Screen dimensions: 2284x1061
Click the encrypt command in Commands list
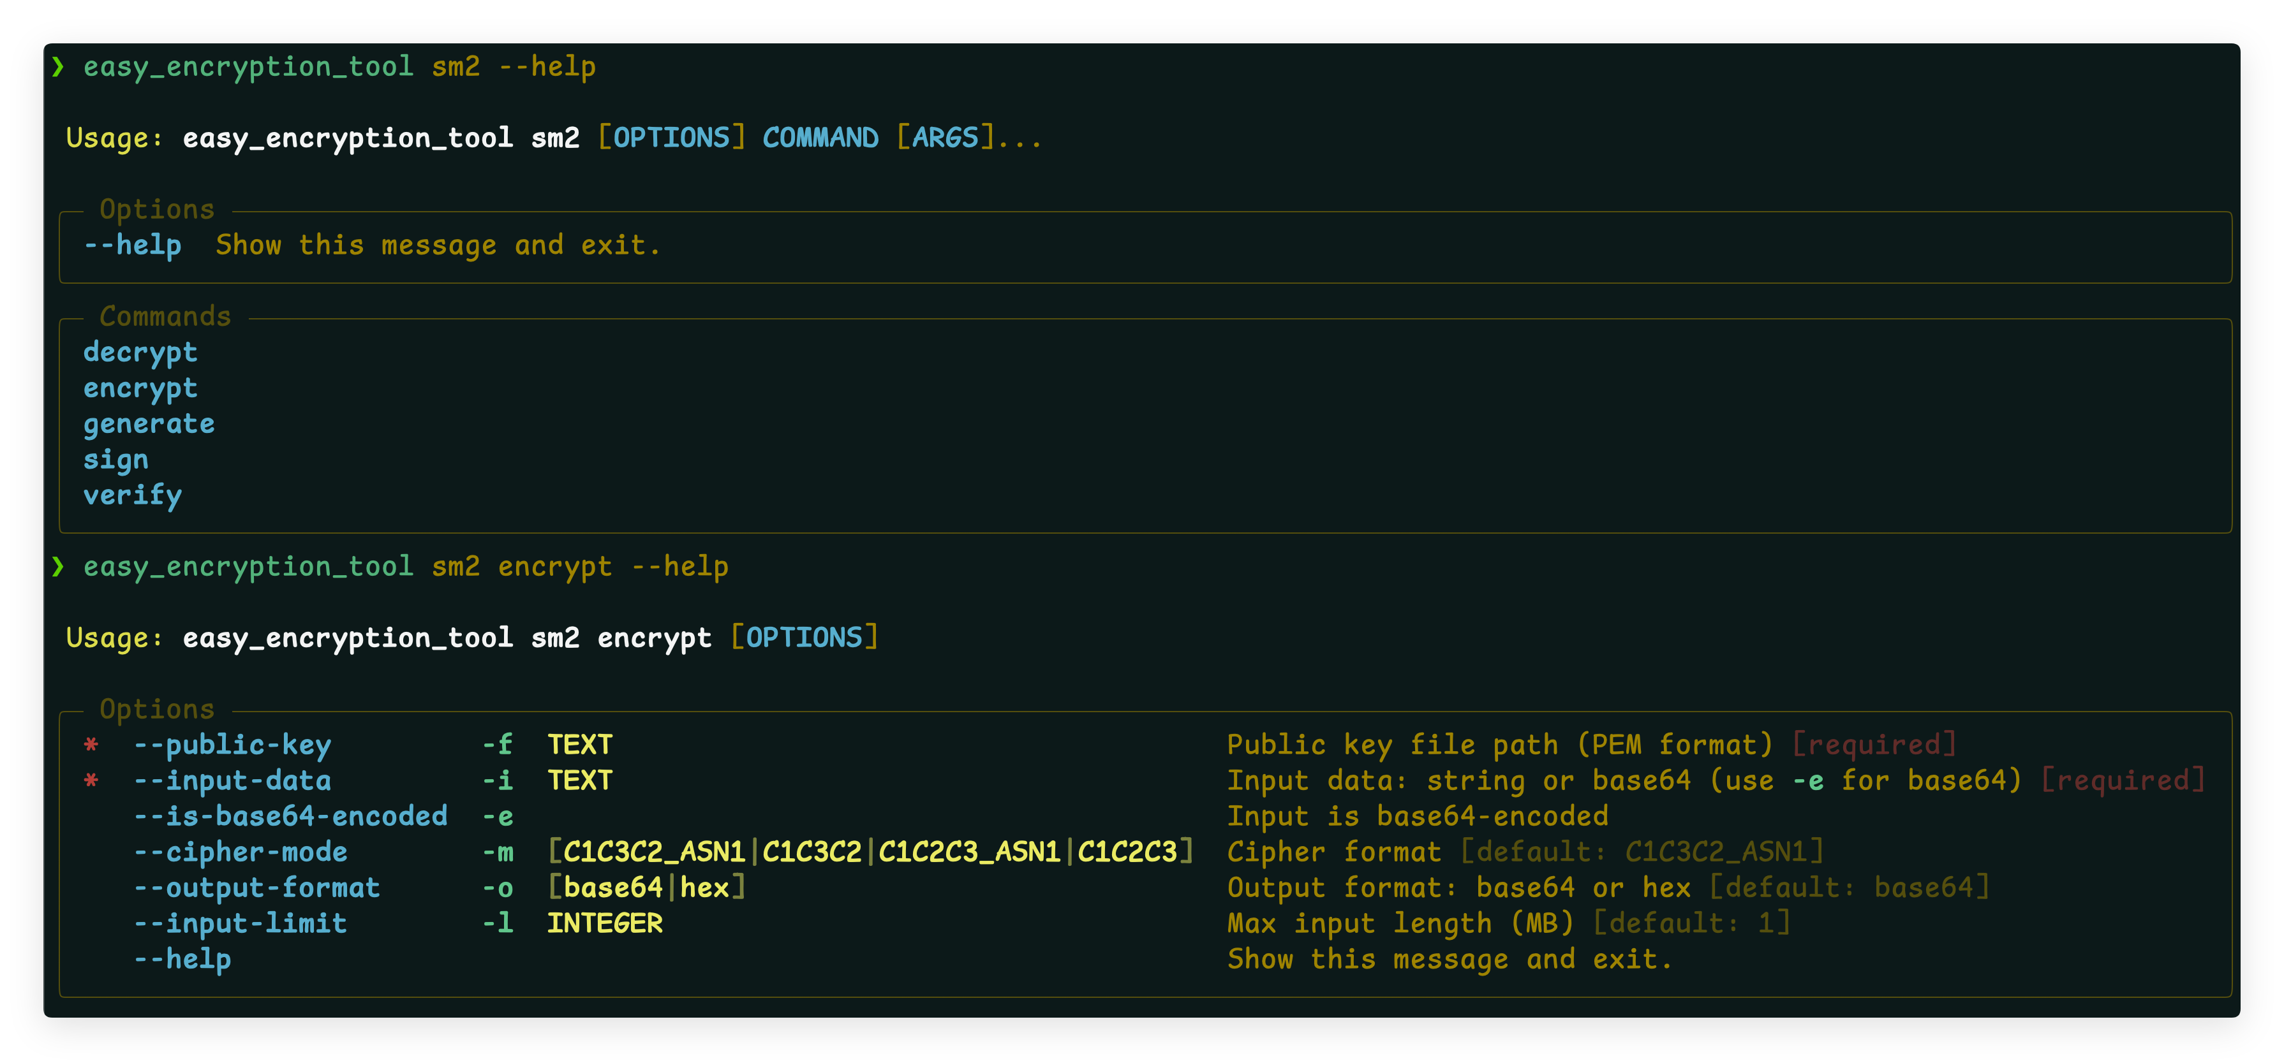[140, 388]
